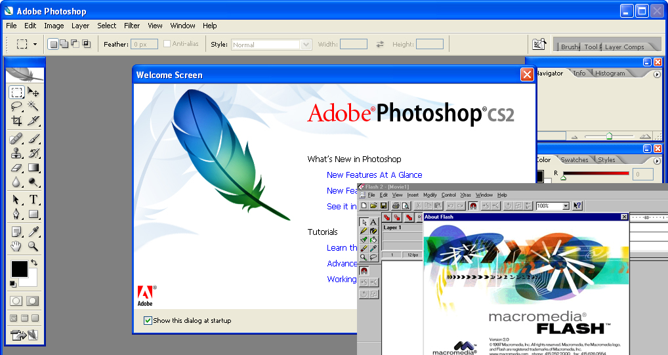The image size is (668, 355).
Task: Open the Style dropdown in options bar
Action: point(306,45)
